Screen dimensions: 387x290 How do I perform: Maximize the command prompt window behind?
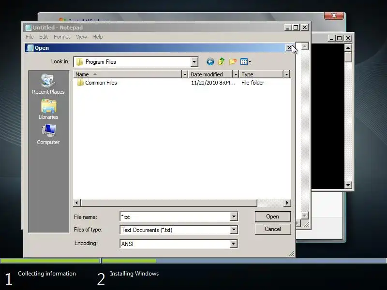click(x=340, y=38)
